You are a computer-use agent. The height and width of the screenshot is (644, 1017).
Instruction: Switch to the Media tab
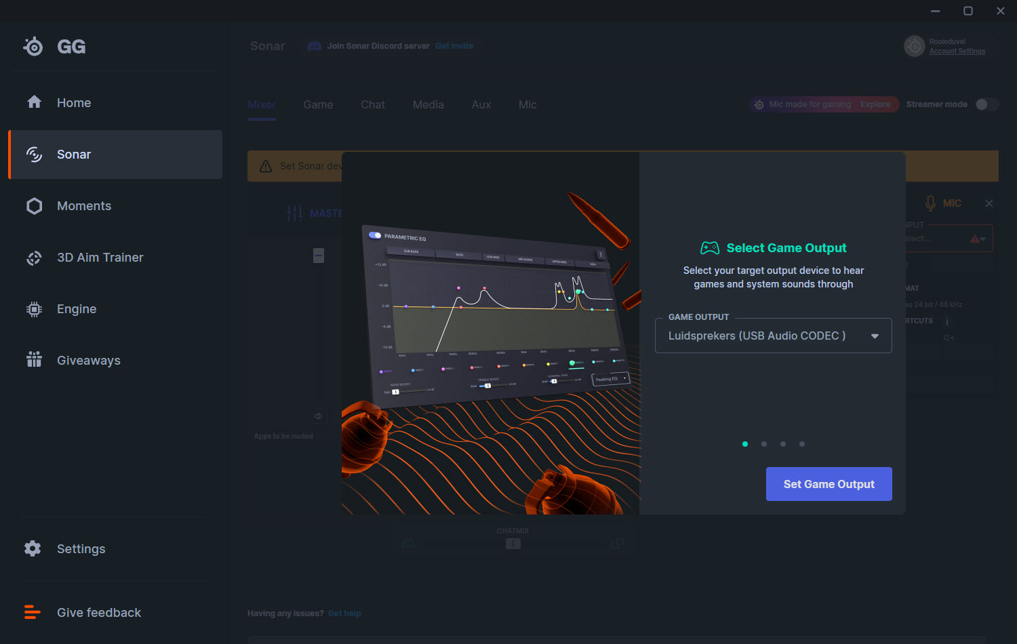click(428, 104)
